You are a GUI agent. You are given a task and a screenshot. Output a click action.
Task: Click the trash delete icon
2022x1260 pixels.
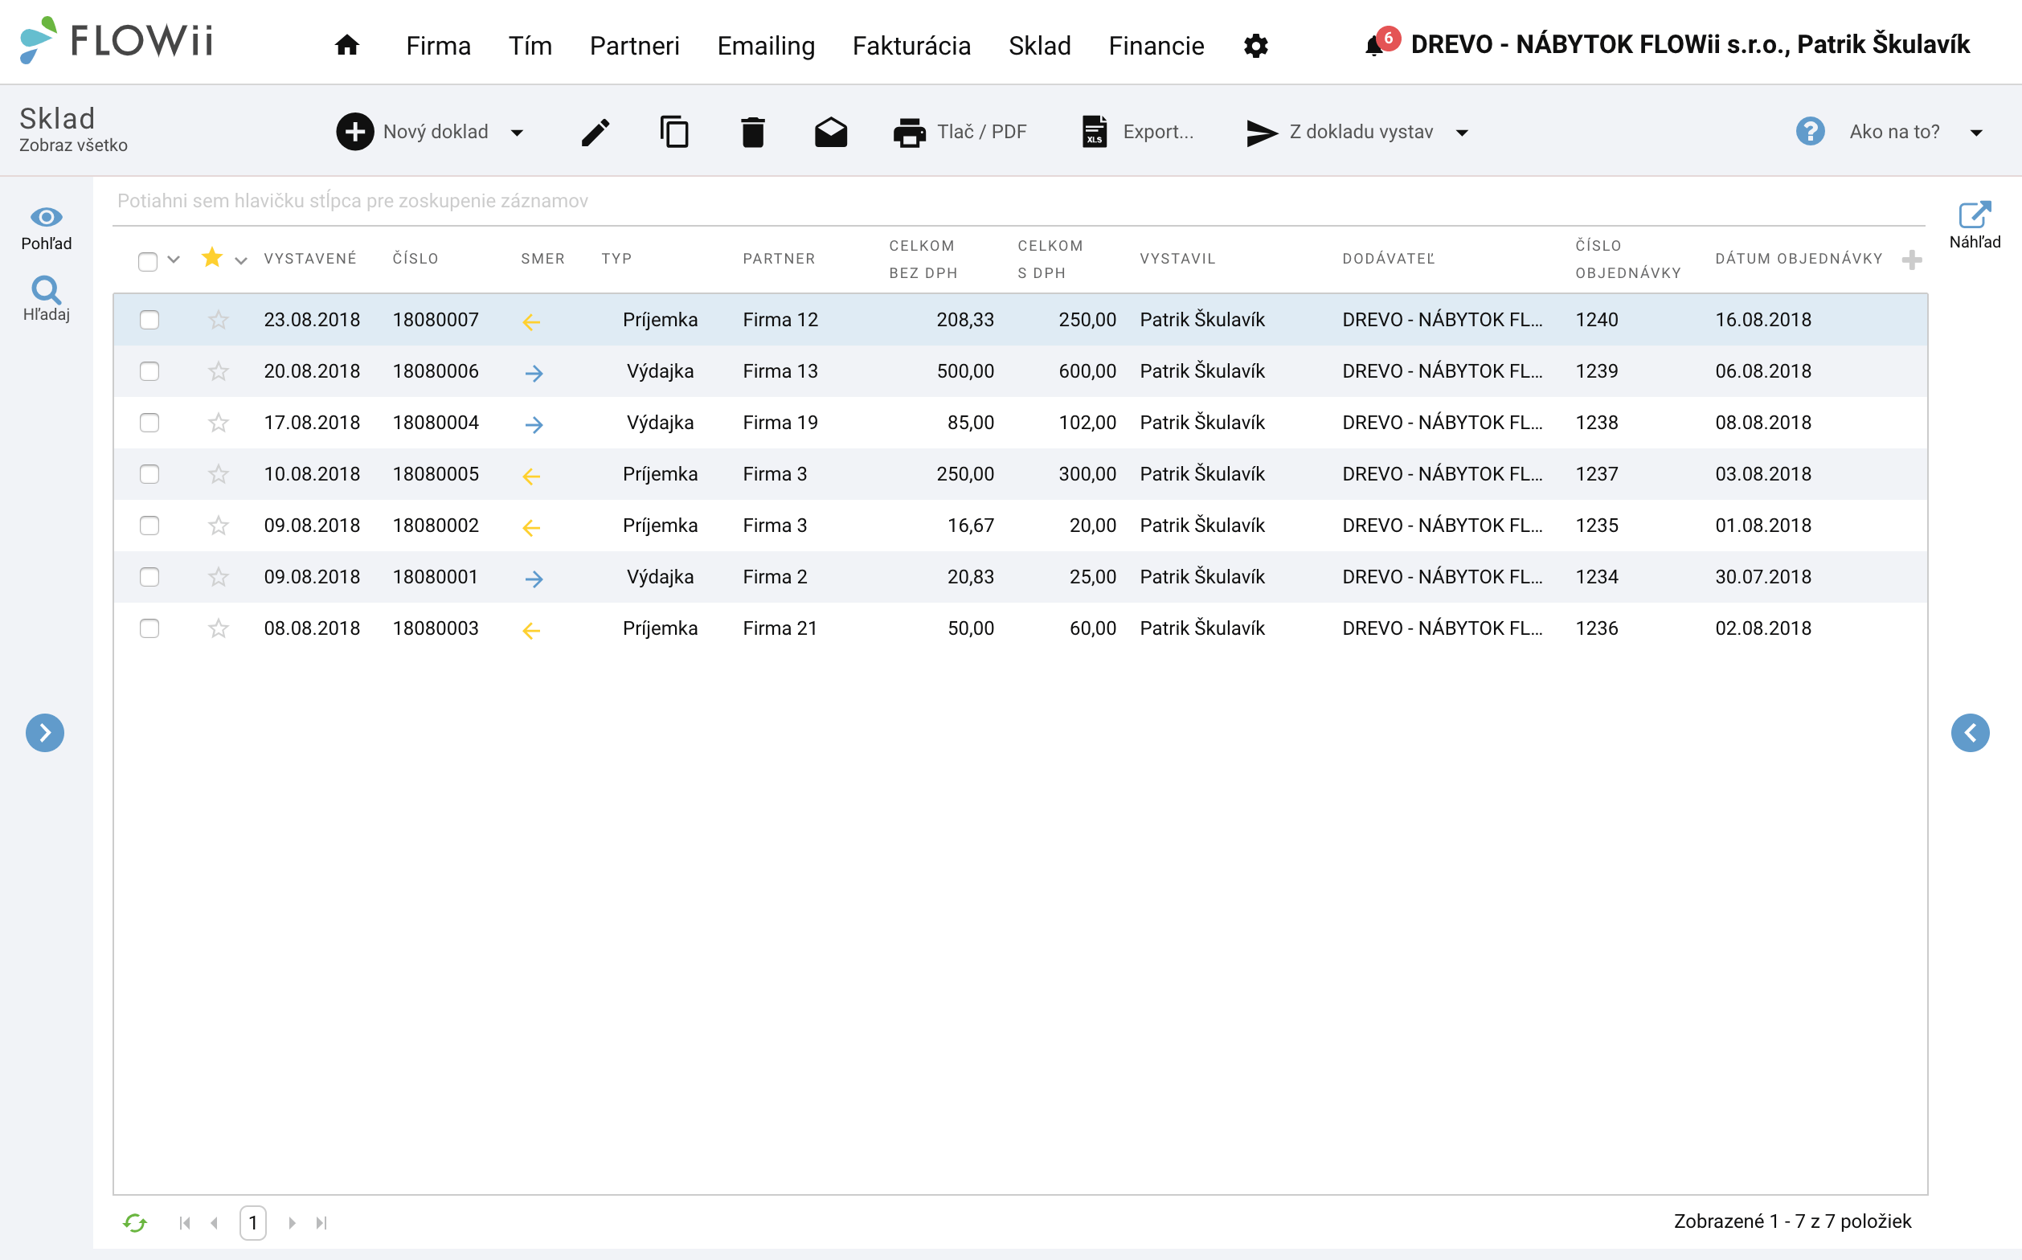point(752,132)
